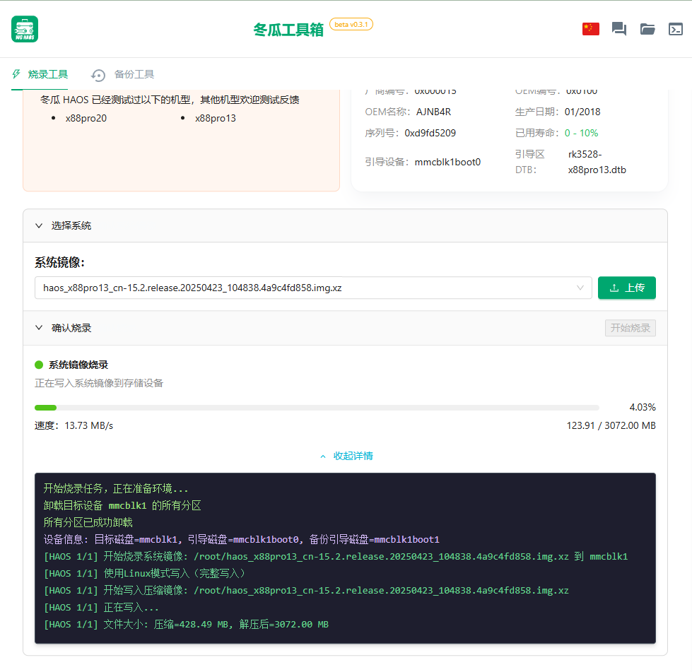
Task: Click the x88pro13 list item
Action: 216,118
